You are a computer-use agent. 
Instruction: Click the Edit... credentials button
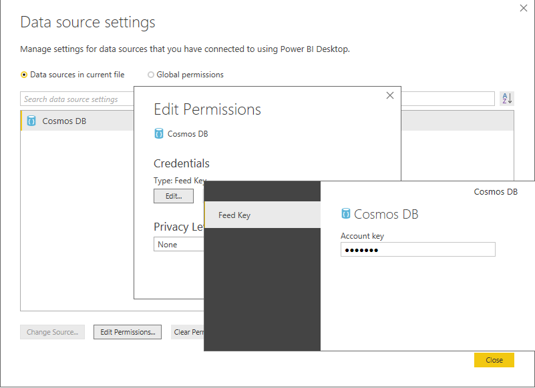174,196
